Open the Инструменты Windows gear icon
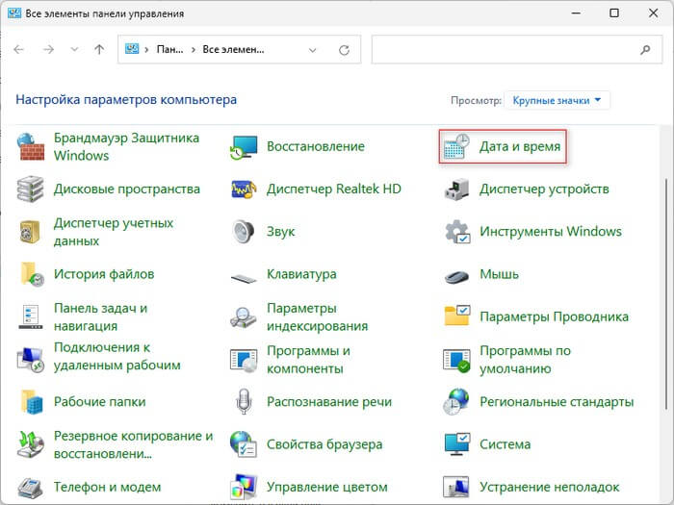The height and width of the screenshot is (505, 674). tap(457, 232)
